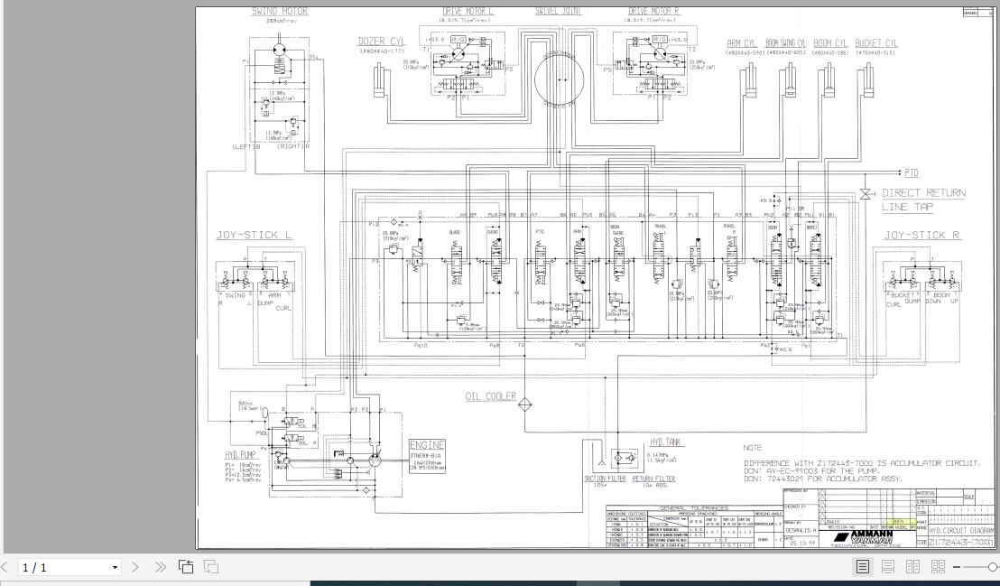
Task: Go to the previous page arrow
Action: (x=4, y=567)
